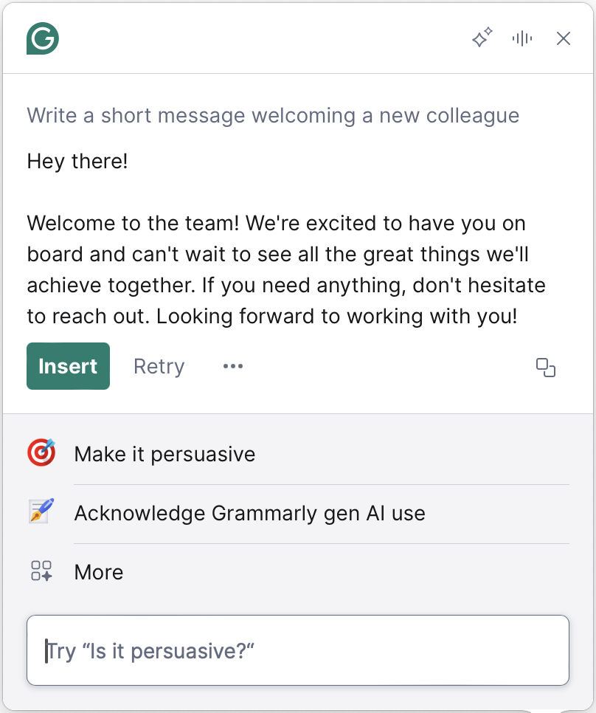
Task: Open the sparkle generative AI icon
Action: pos(482,38)
